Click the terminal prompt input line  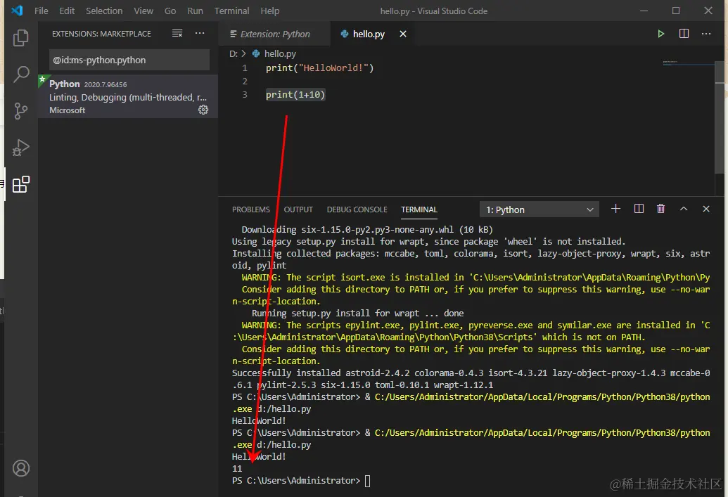tap(301, 481)
